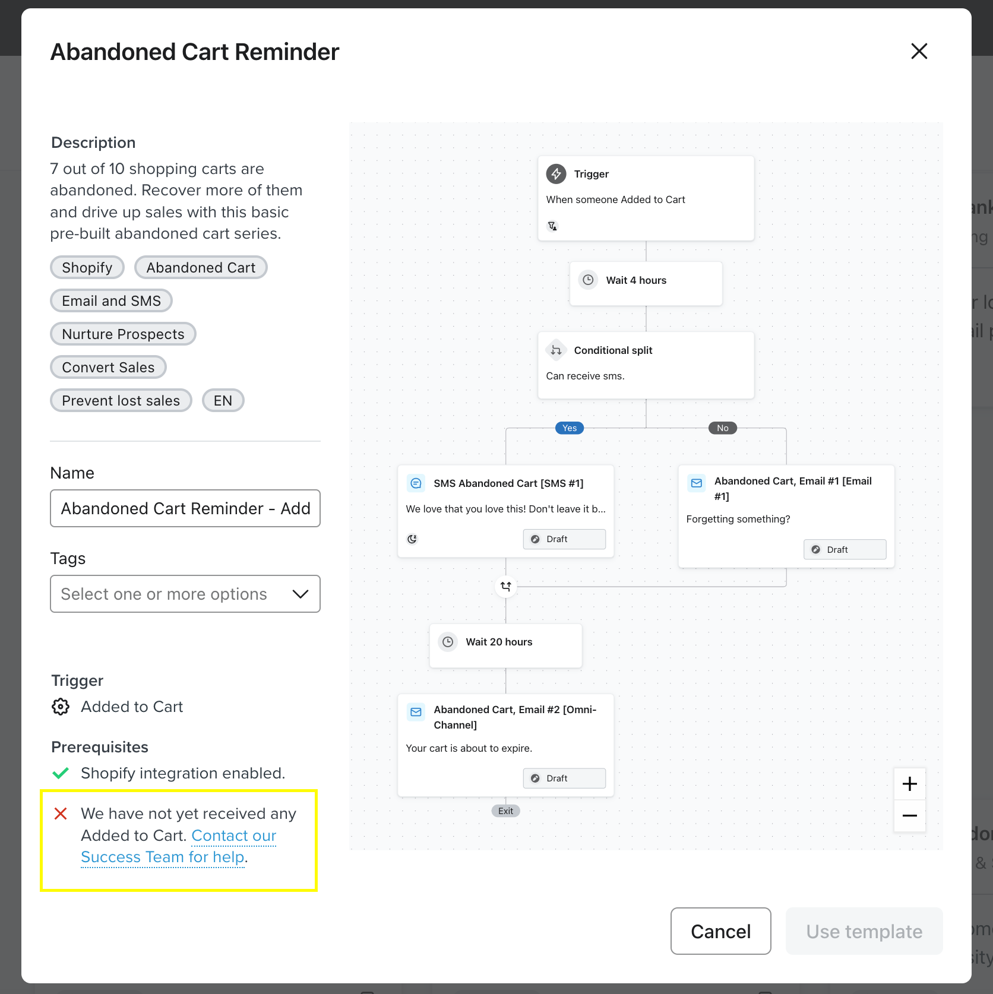Click the trigger filter icon
The image size is (993, 994).
tap(552, 226)
